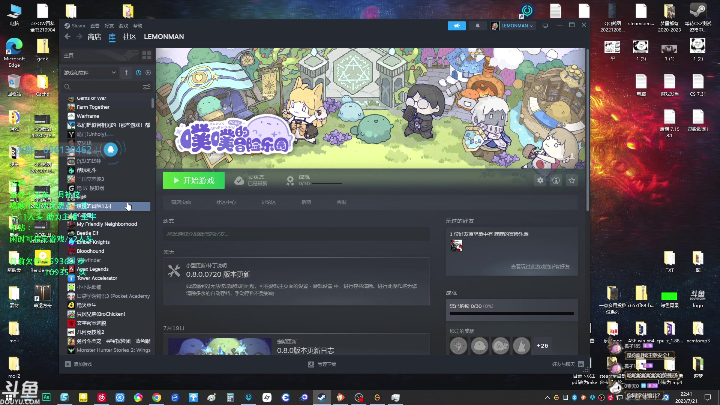Add game to favorites star icon
The width and height of the screenshot is (720, 405).
click(571, 180)
